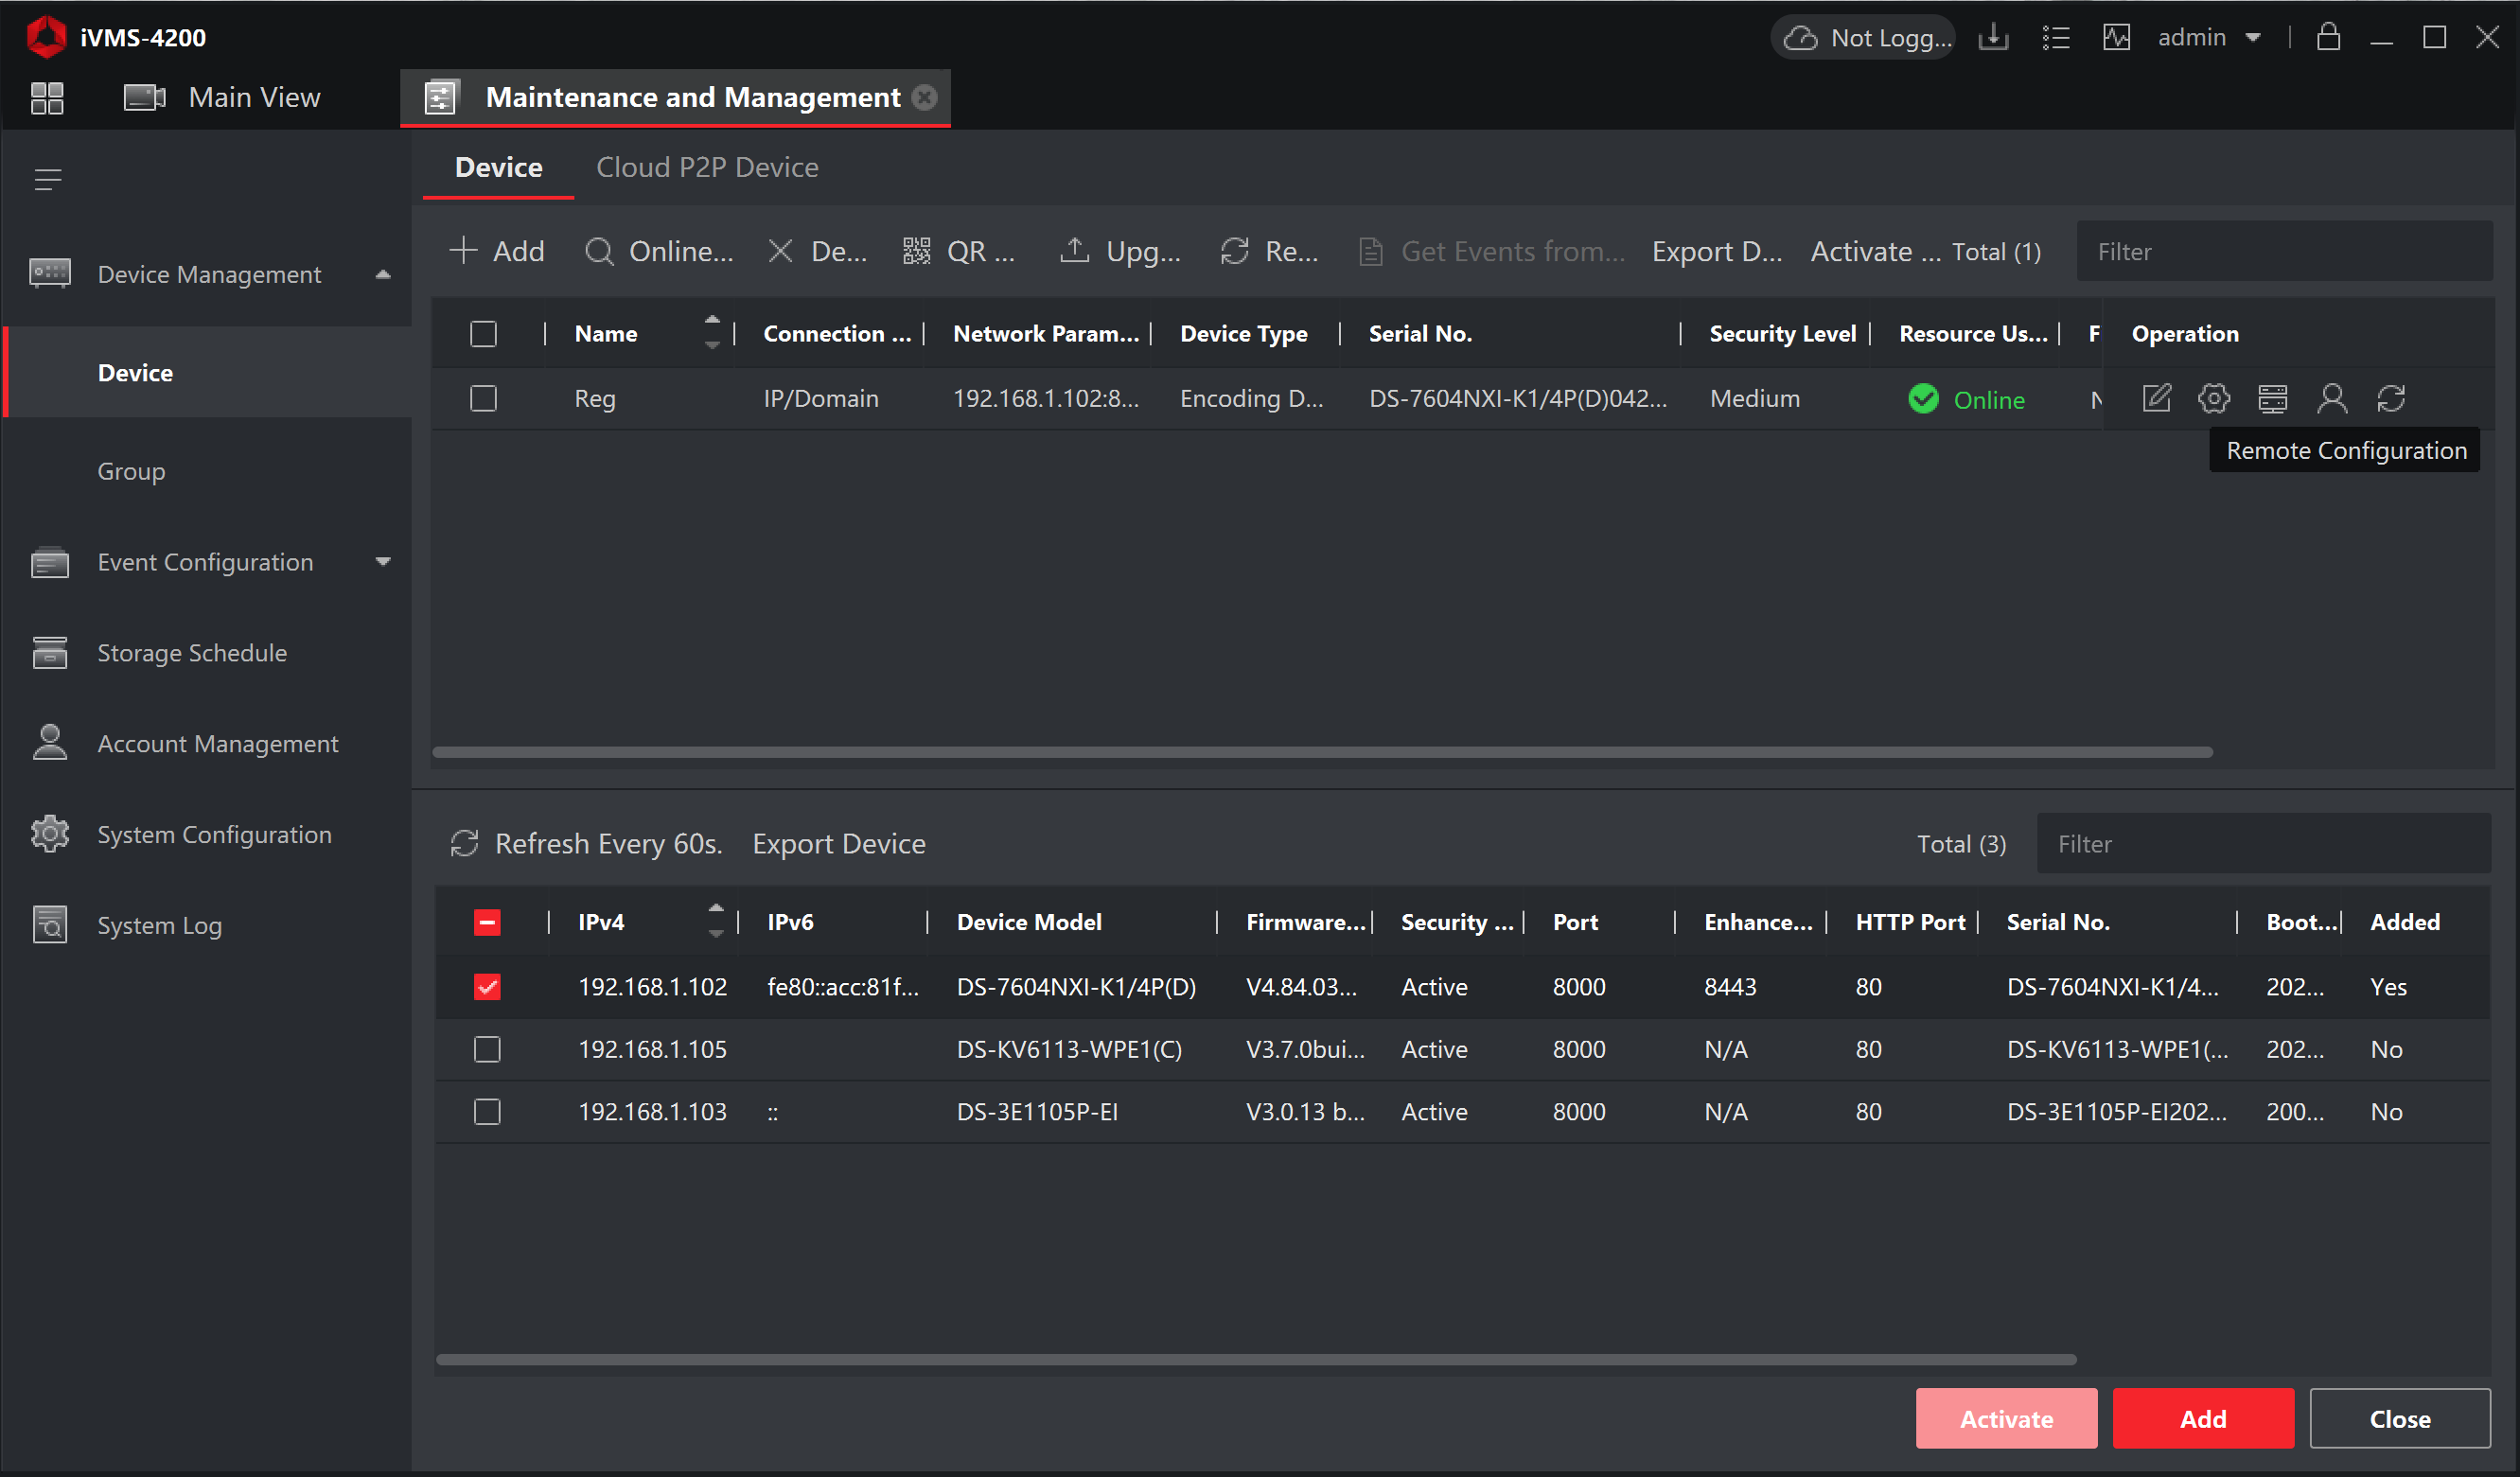
Task: Open the control panel grid icon
Action: [x=47, y=98]
